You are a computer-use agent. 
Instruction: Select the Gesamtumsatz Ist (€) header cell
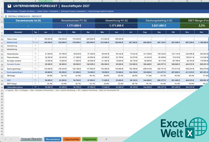coord(28,21)
